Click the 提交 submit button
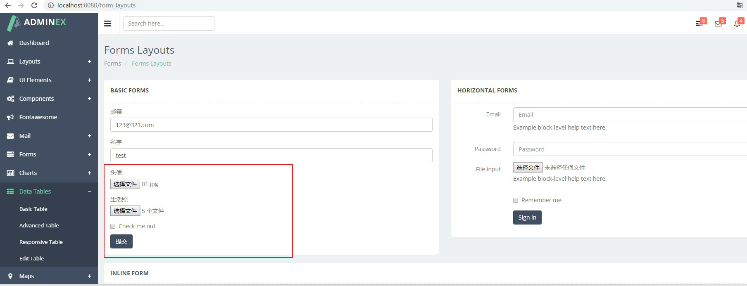The height and width of the screenshot is (286, 747). (121, 241)
